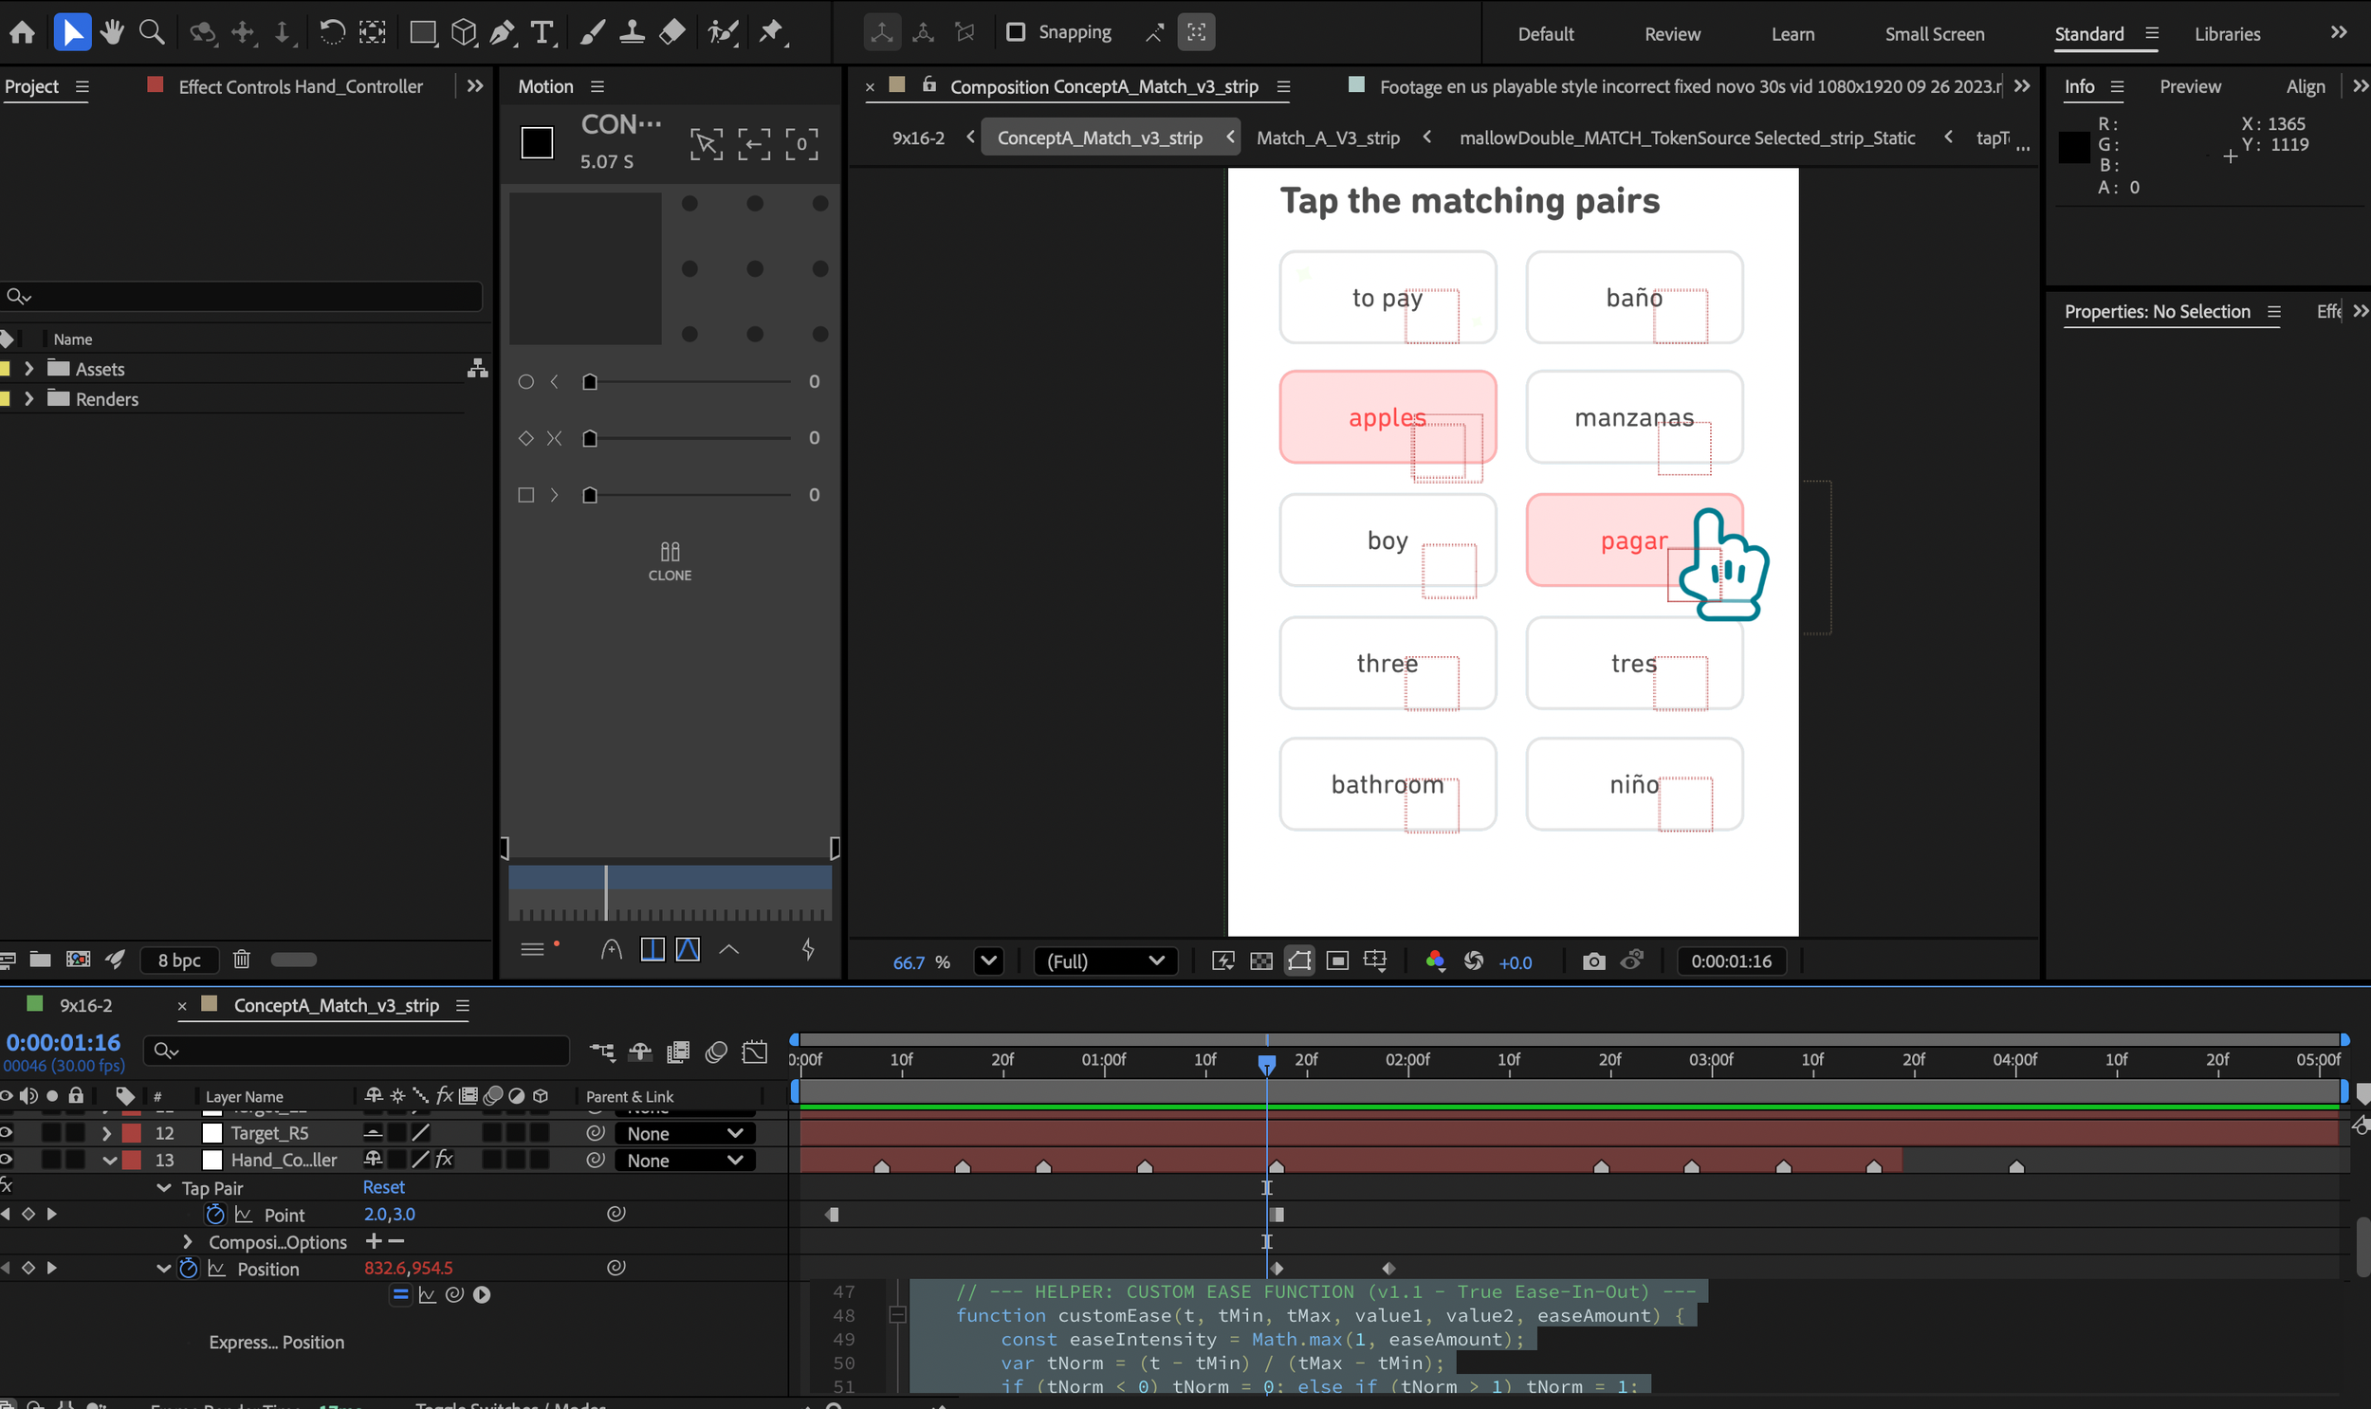The height and width of the screenshot is (1409, 2371).
Task: Click Reset for Tap Pair effect
Action: [383, 1187]
